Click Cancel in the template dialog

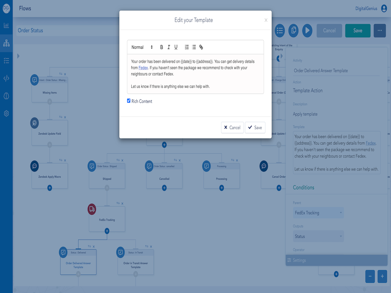tap(232, 127)
